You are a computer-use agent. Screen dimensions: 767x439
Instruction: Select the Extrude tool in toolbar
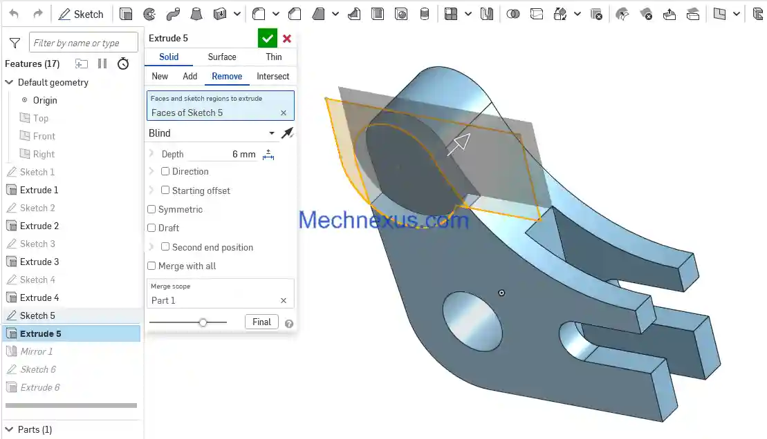click(x=126, y=14)
